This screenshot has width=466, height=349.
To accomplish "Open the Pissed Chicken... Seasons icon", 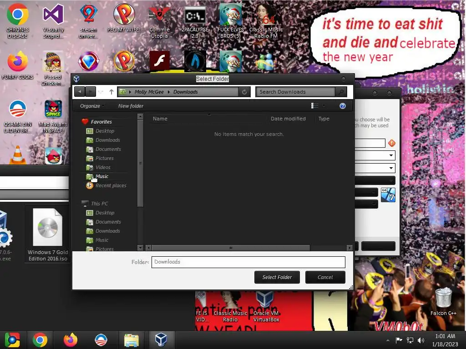I will coord(53,68).
